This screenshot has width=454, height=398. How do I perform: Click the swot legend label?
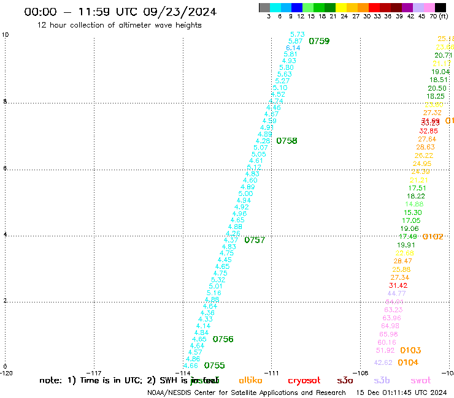(421, 381)
